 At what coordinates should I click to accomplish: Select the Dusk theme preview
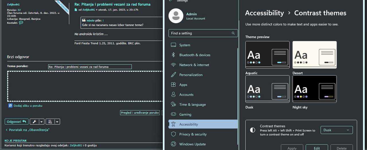(x=268, y=89)
